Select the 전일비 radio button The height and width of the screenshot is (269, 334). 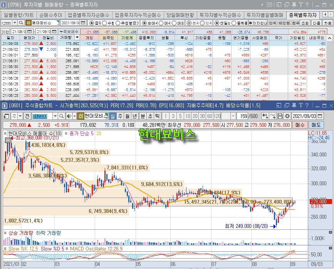click(217, 23)
